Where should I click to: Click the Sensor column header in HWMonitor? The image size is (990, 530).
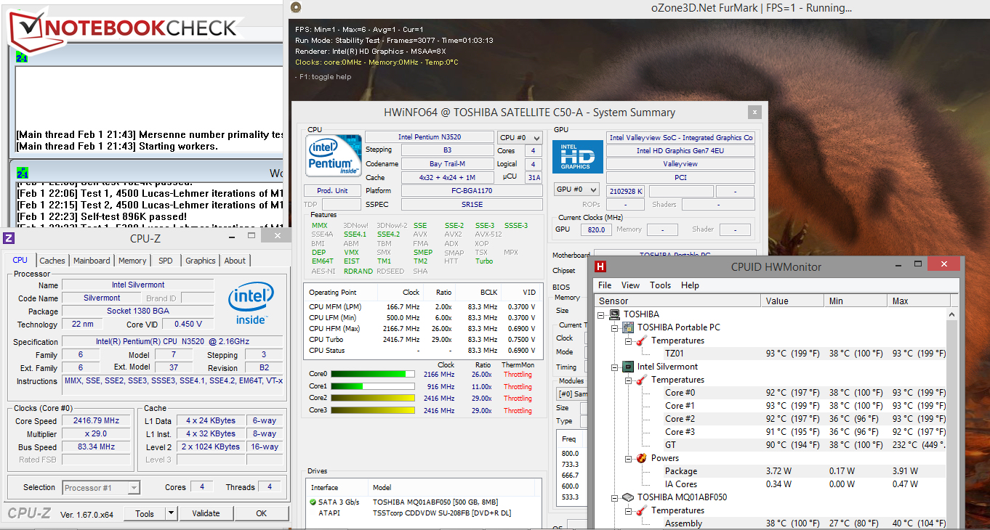point(678,301)
